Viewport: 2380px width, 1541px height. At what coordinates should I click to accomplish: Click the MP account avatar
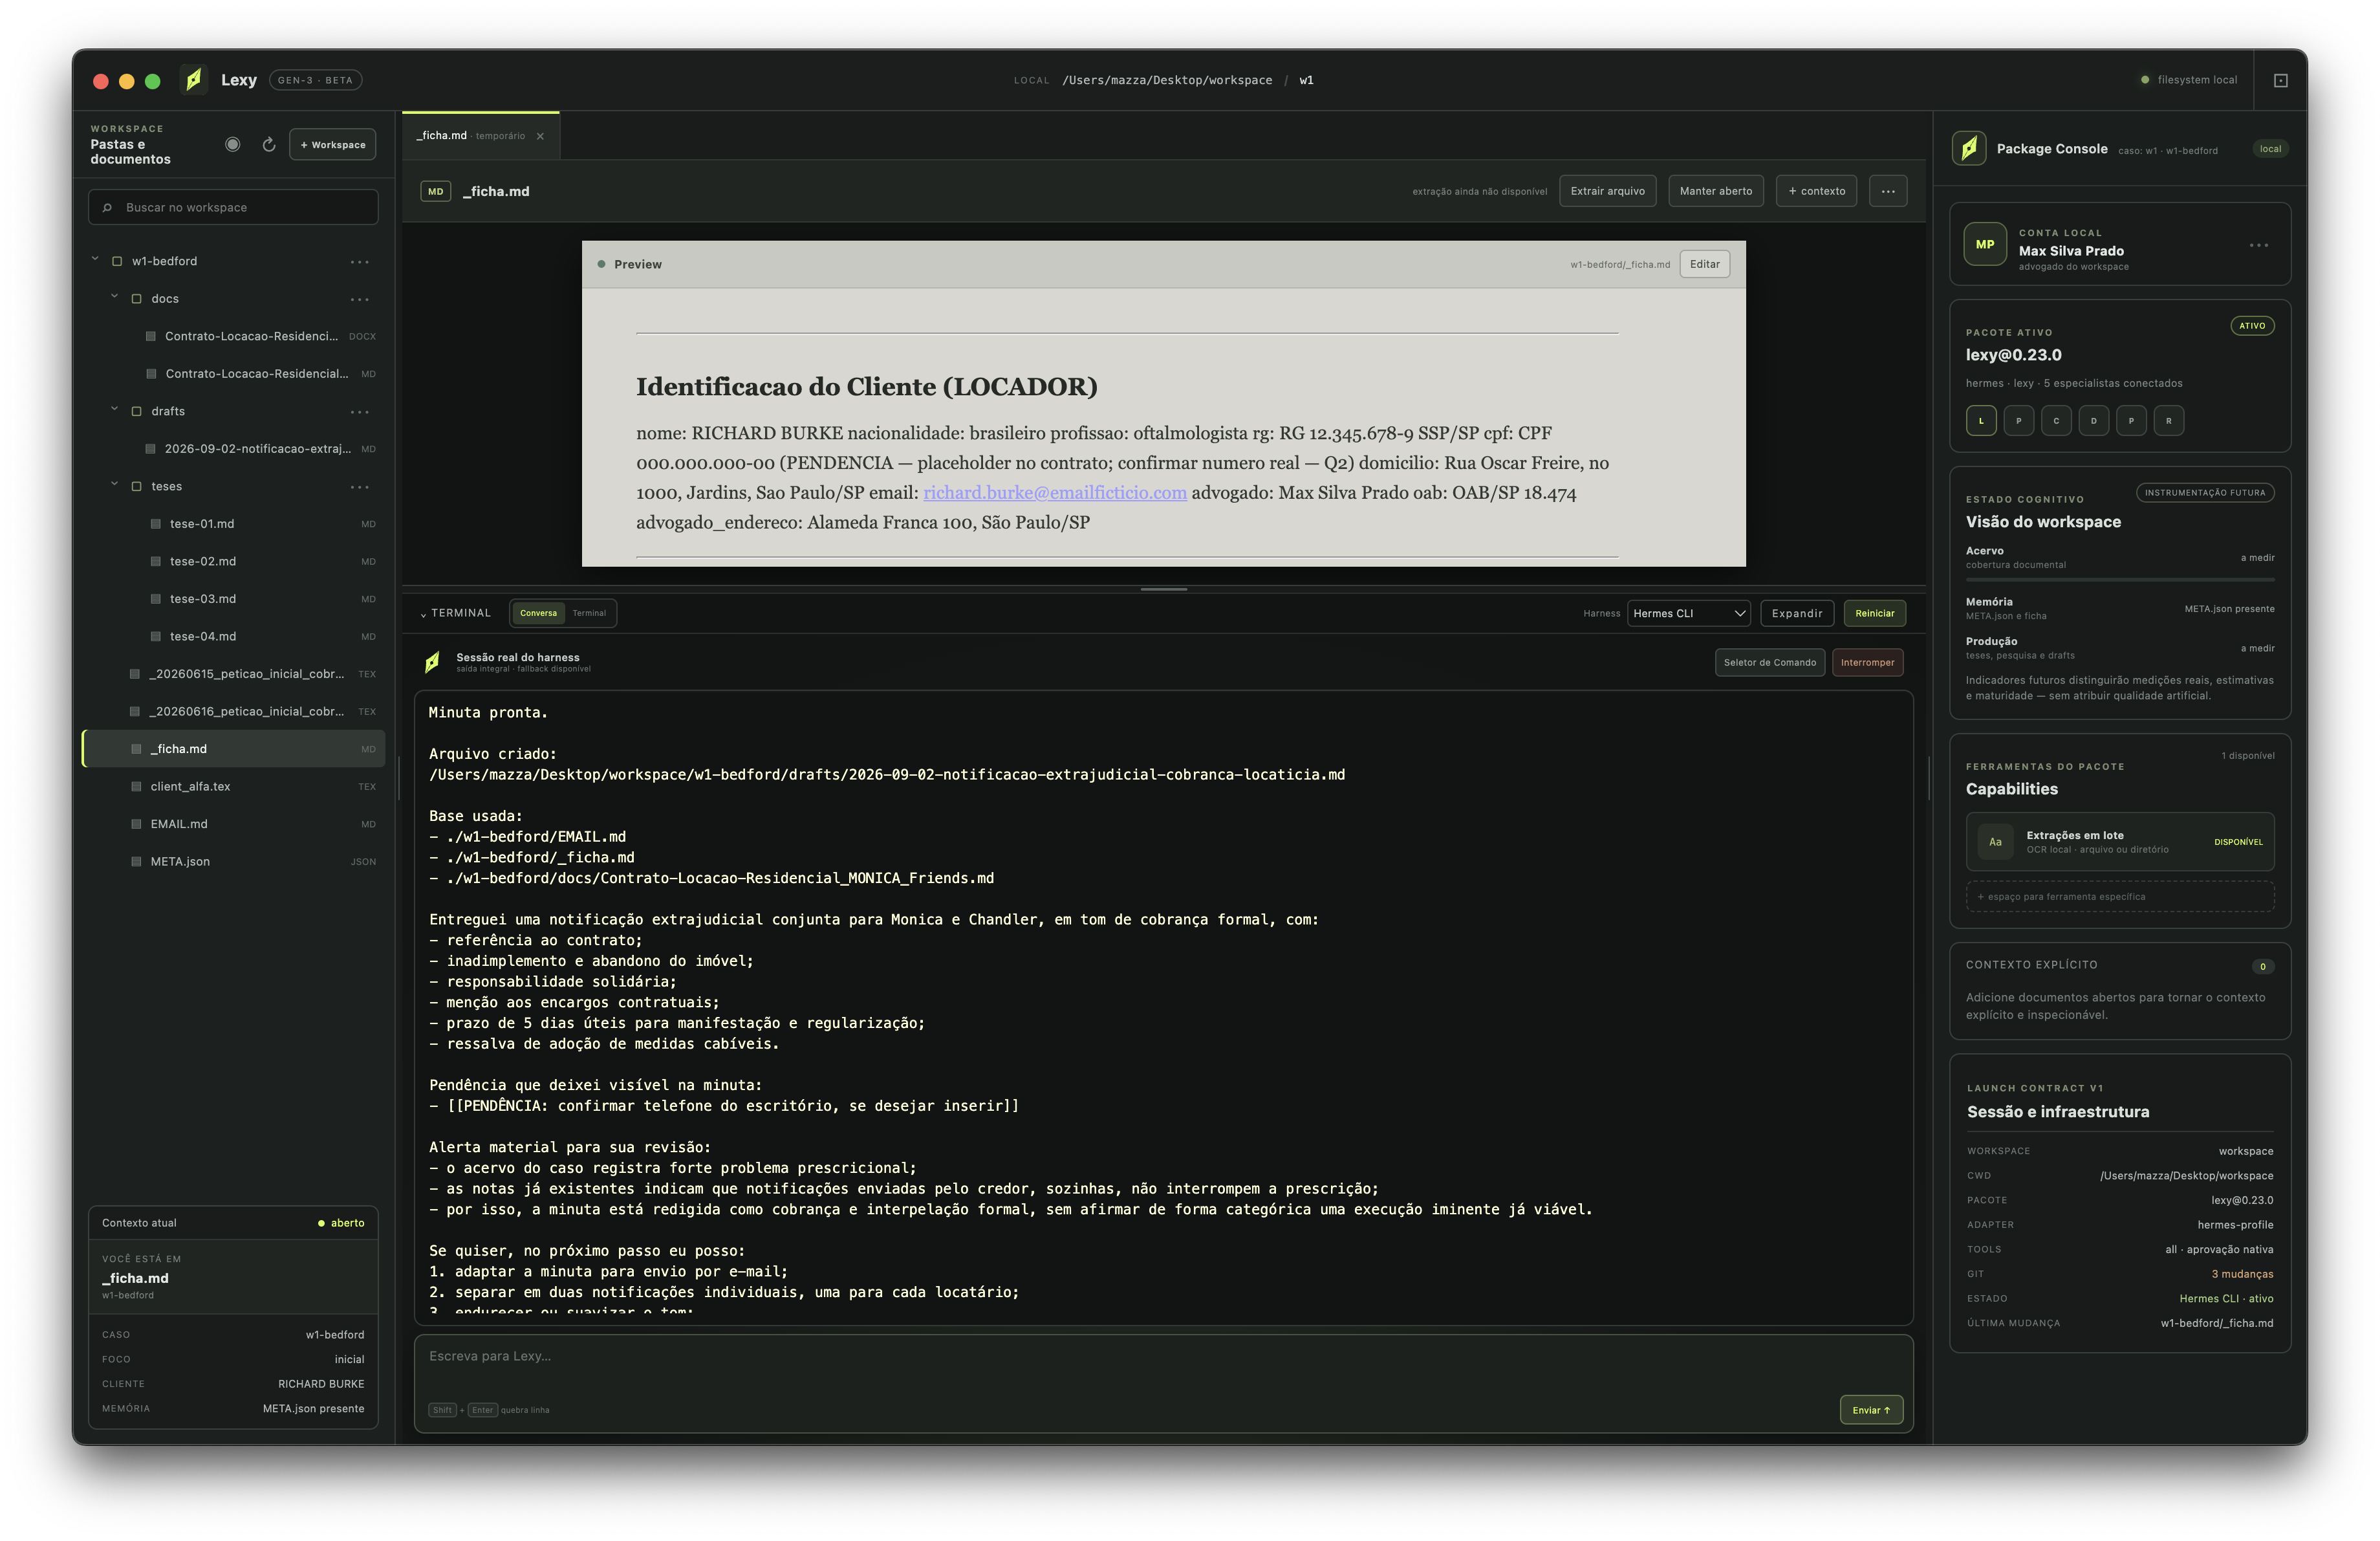[x=1985, y=244]
